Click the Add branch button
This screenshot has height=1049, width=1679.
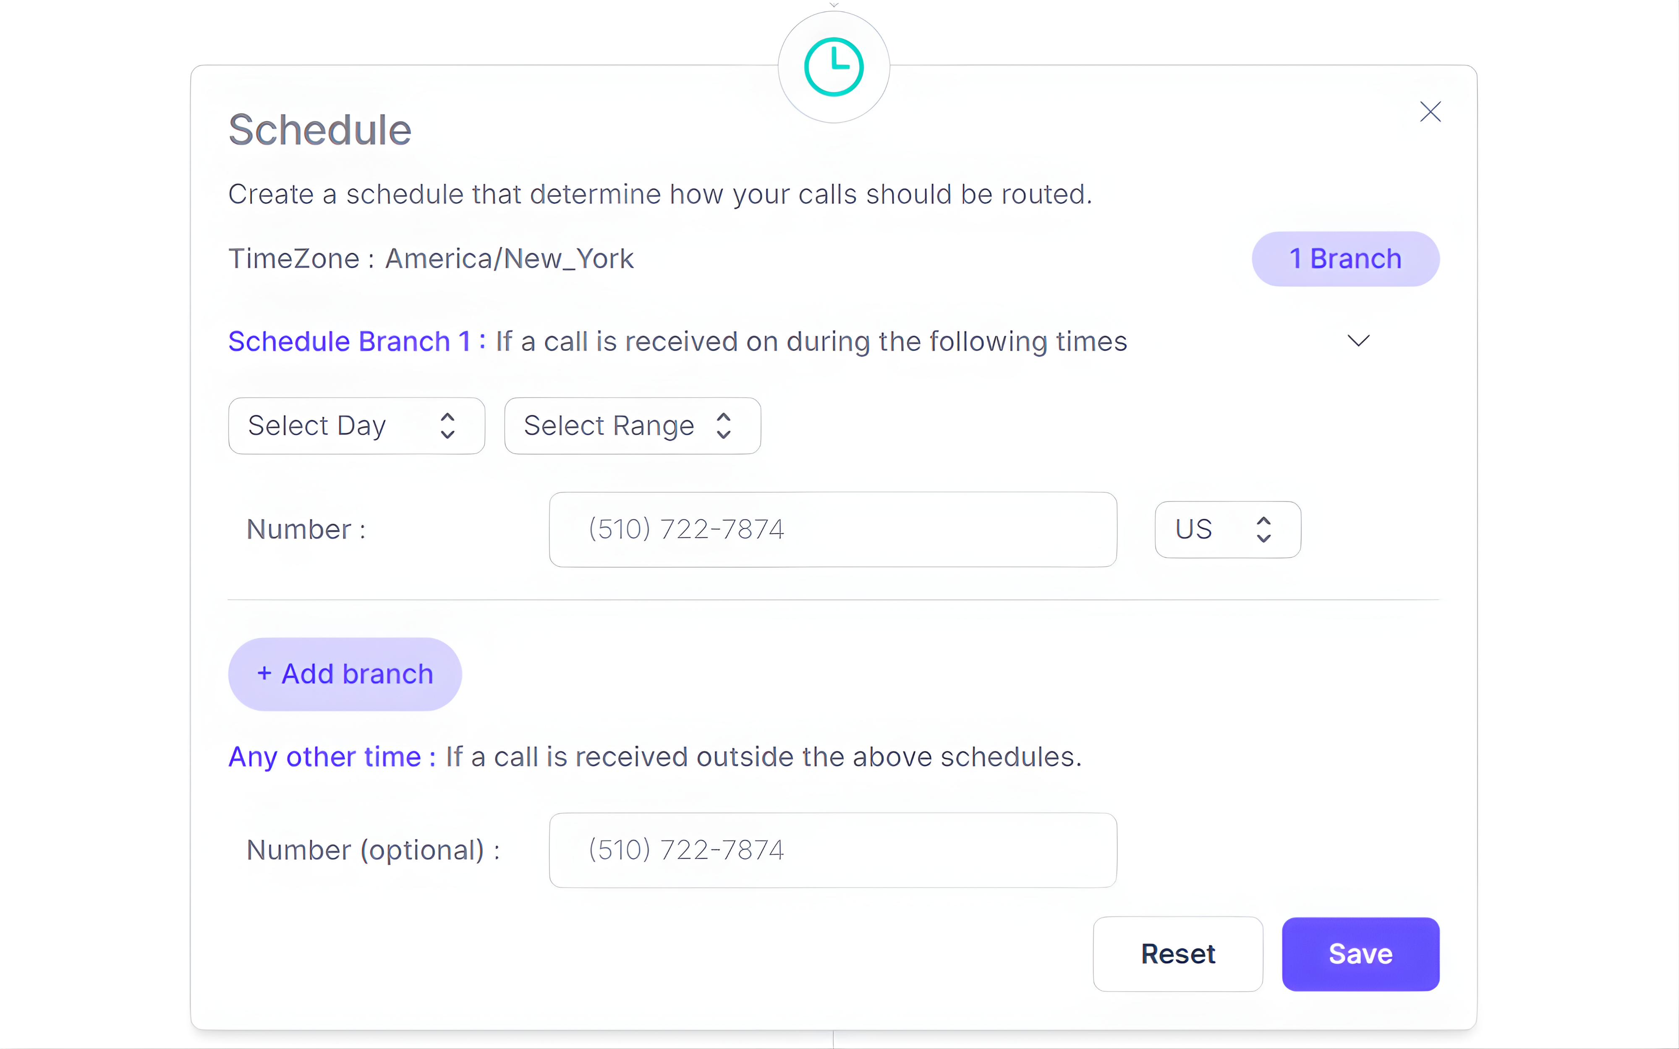pos(344,673)
